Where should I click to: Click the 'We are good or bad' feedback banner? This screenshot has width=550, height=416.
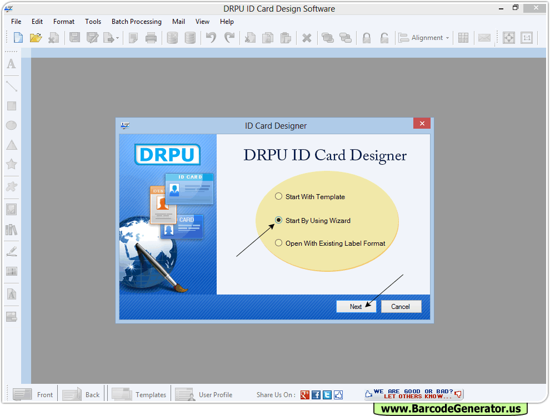click(413, 394)
